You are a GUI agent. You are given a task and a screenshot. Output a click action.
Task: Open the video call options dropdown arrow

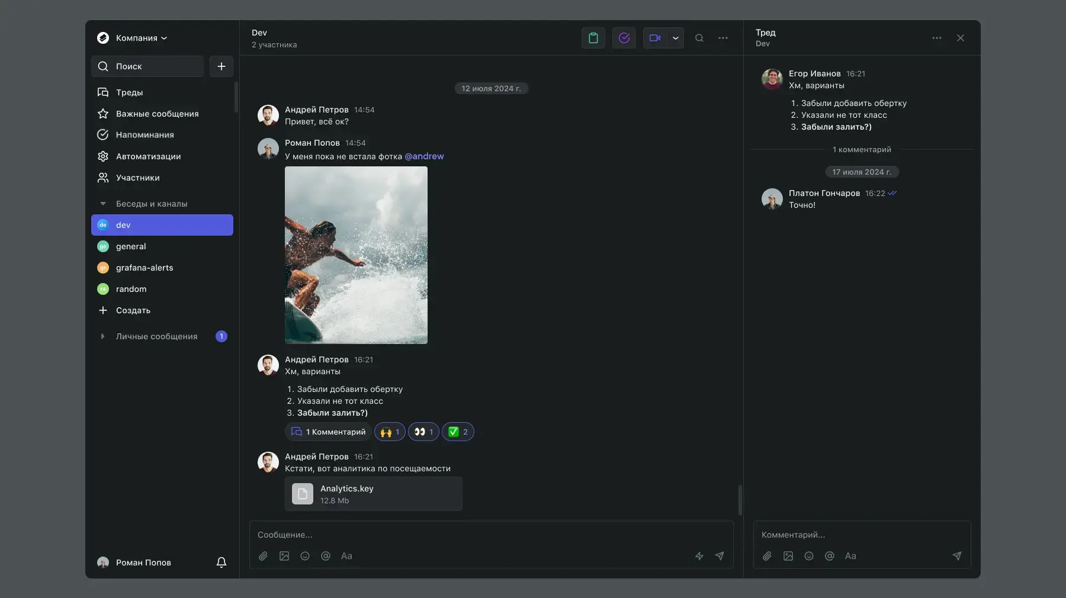[676, 38]
